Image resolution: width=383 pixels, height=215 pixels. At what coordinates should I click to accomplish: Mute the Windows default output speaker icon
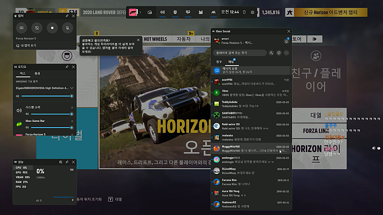(x=18, y=96)
